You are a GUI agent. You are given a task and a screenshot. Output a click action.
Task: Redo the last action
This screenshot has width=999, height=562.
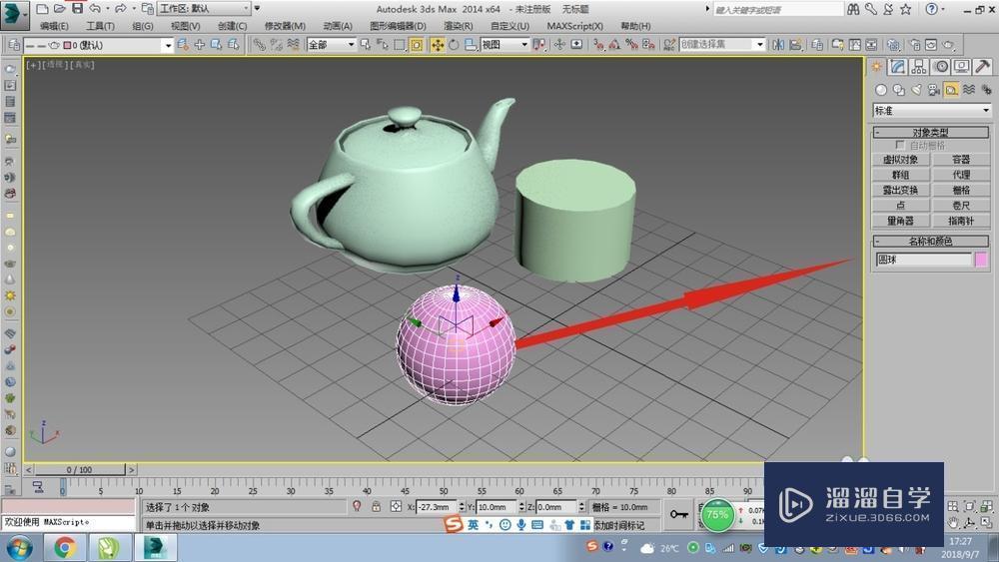[120, 9]
